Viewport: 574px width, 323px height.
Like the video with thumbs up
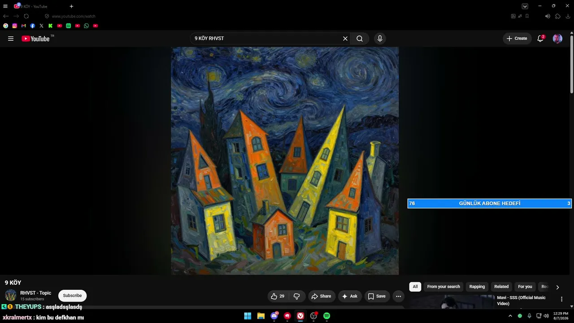point(277,296)
